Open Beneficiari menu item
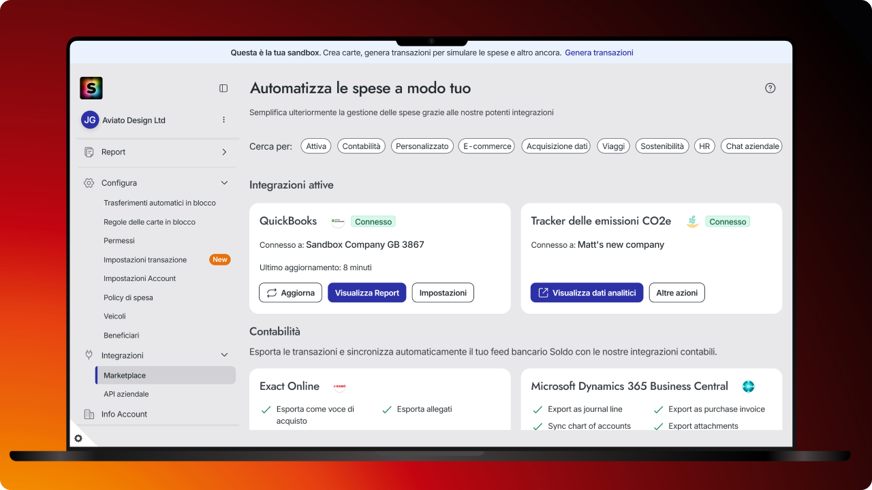Viewport: 872px width, 490px height. (x=121, y=335)
